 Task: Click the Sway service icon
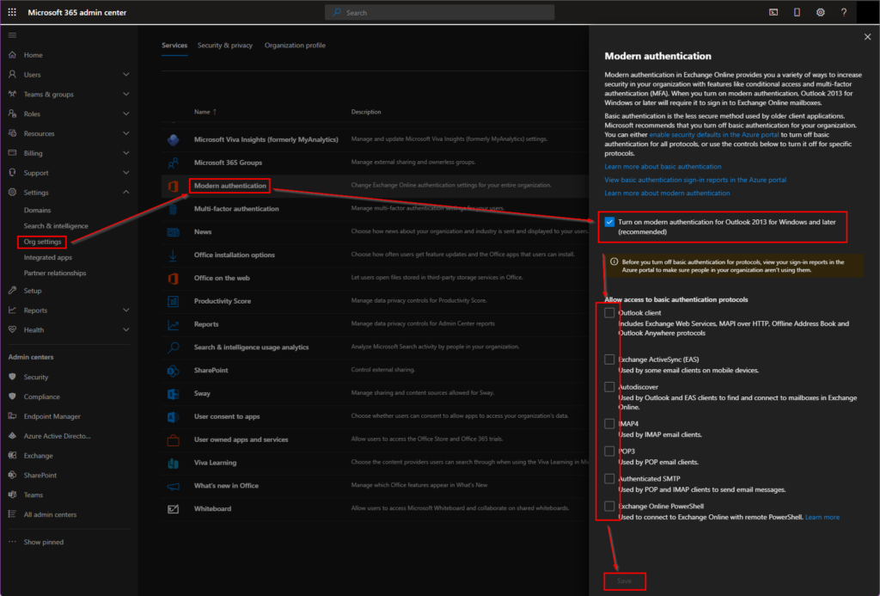(x=174, y=393)
